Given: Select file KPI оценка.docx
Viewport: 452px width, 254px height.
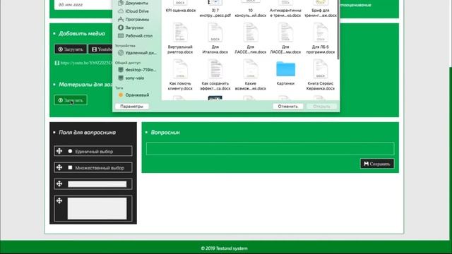Looking at the screenshot, I should tap(181, 6).
